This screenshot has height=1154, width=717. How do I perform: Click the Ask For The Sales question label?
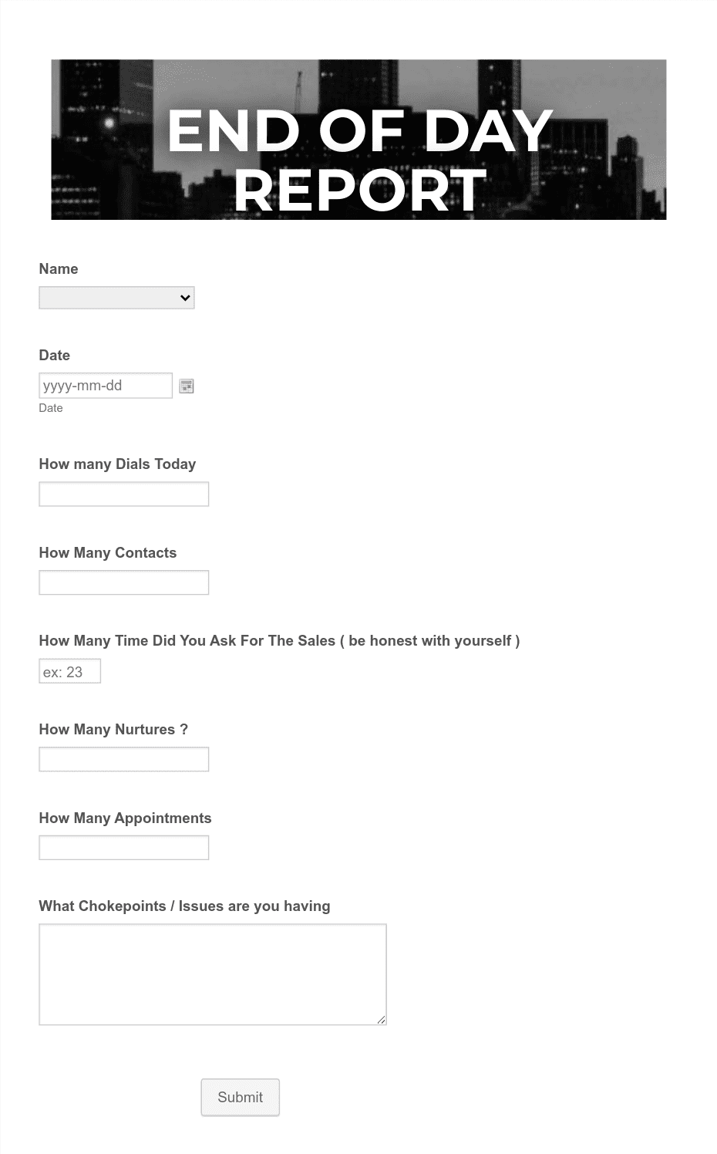279,640
